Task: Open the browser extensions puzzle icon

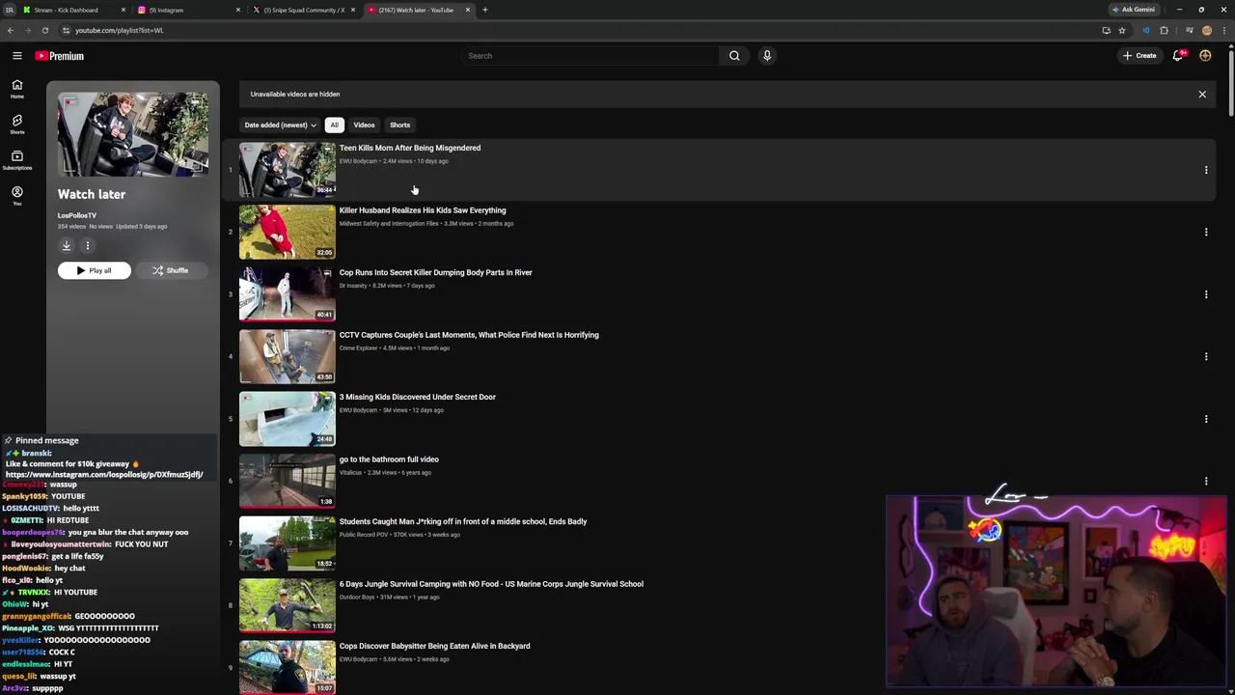Action: [x=1164, y=30]
